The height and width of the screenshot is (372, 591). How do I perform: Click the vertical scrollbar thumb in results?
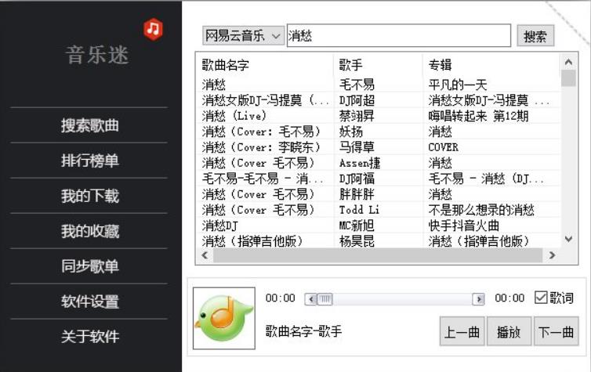[x=568, y=78]
